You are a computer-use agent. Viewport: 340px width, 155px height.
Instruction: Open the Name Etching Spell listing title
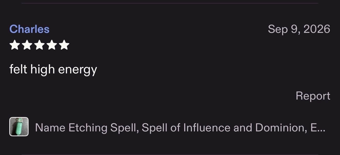coord(180,127)
